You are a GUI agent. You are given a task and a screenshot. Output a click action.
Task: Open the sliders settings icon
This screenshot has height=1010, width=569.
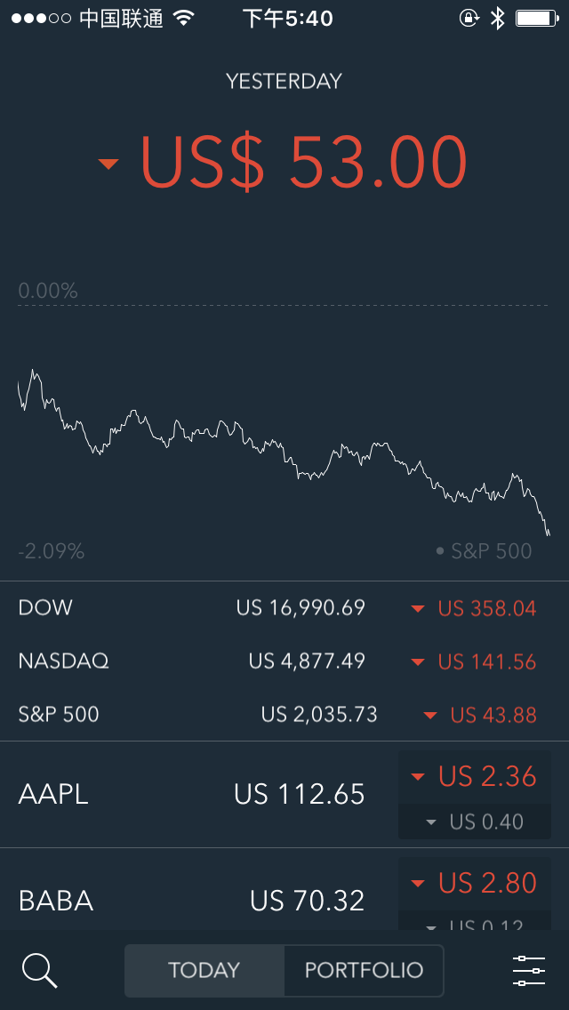[529, 971]
